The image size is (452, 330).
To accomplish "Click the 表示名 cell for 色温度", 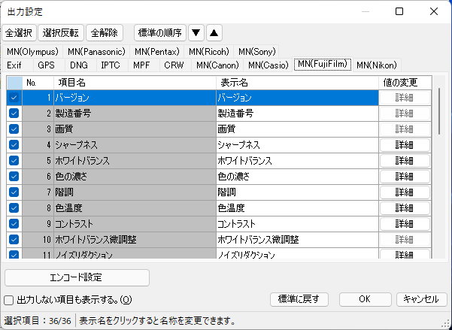I will point(295,208).
